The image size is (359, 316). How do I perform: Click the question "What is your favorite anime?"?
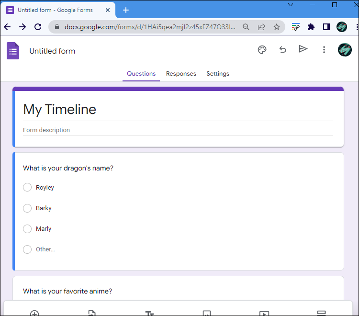click(x=67, y=291)
